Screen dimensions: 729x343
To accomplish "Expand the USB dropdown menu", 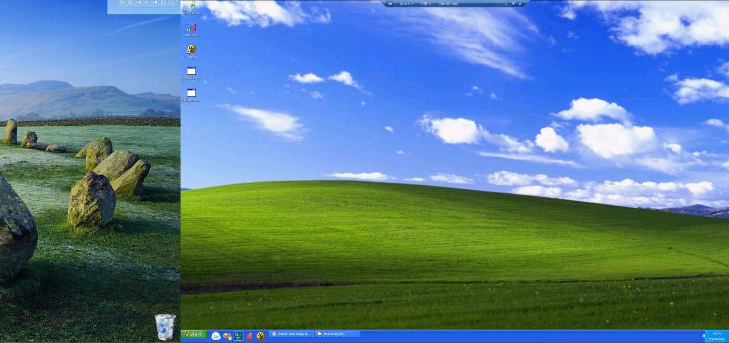I will point(426,3).
